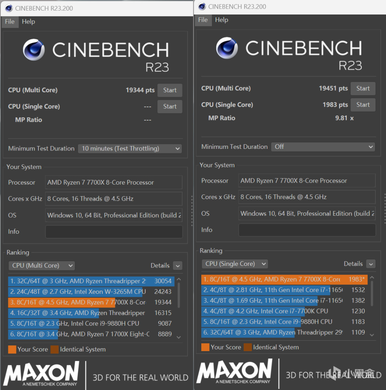This screenshot has height=390, width=386.
Task: Click 'Your Score' orange swatch in right window
Action: (x=205, y=347)
